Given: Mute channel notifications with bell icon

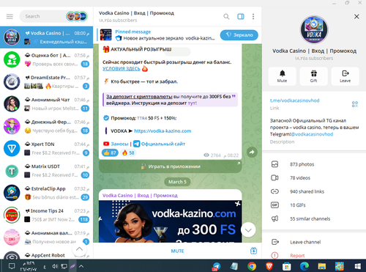Looking at the screenshot, I should (283, 76).
